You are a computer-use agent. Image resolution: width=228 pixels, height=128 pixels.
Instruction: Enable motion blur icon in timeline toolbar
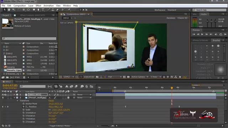(x=76, y=86)
